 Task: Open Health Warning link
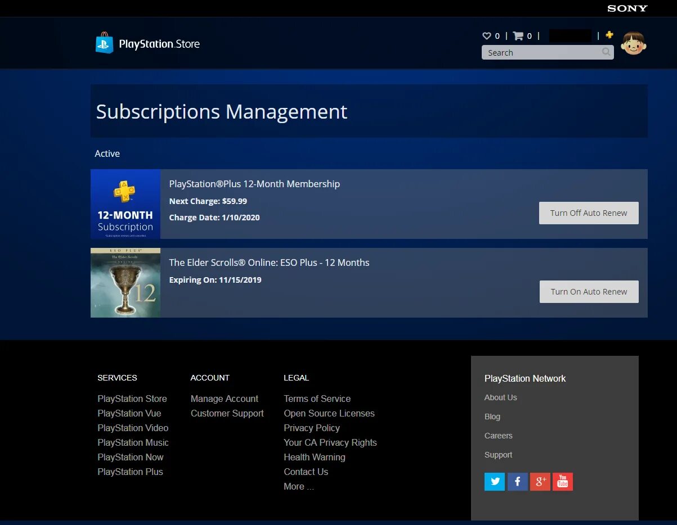click(315, 457)
